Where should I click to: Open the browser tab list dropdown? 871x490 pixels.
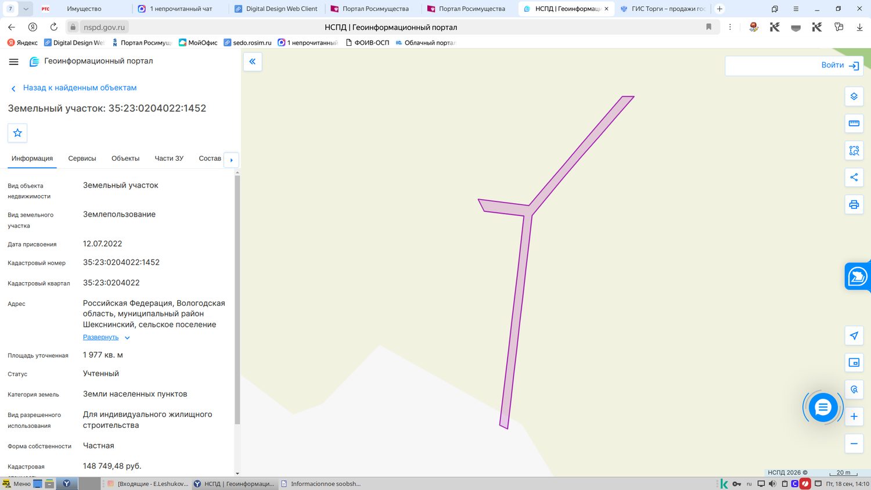26,9
